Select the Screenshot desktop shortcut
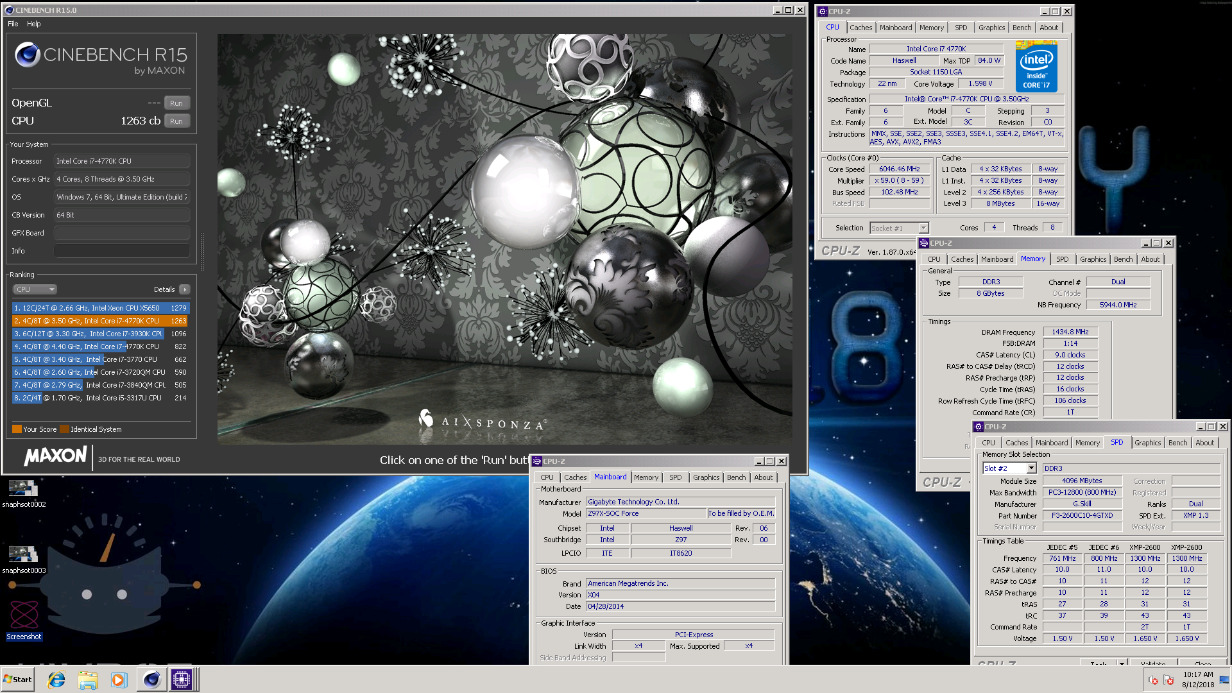 (24, 620)
